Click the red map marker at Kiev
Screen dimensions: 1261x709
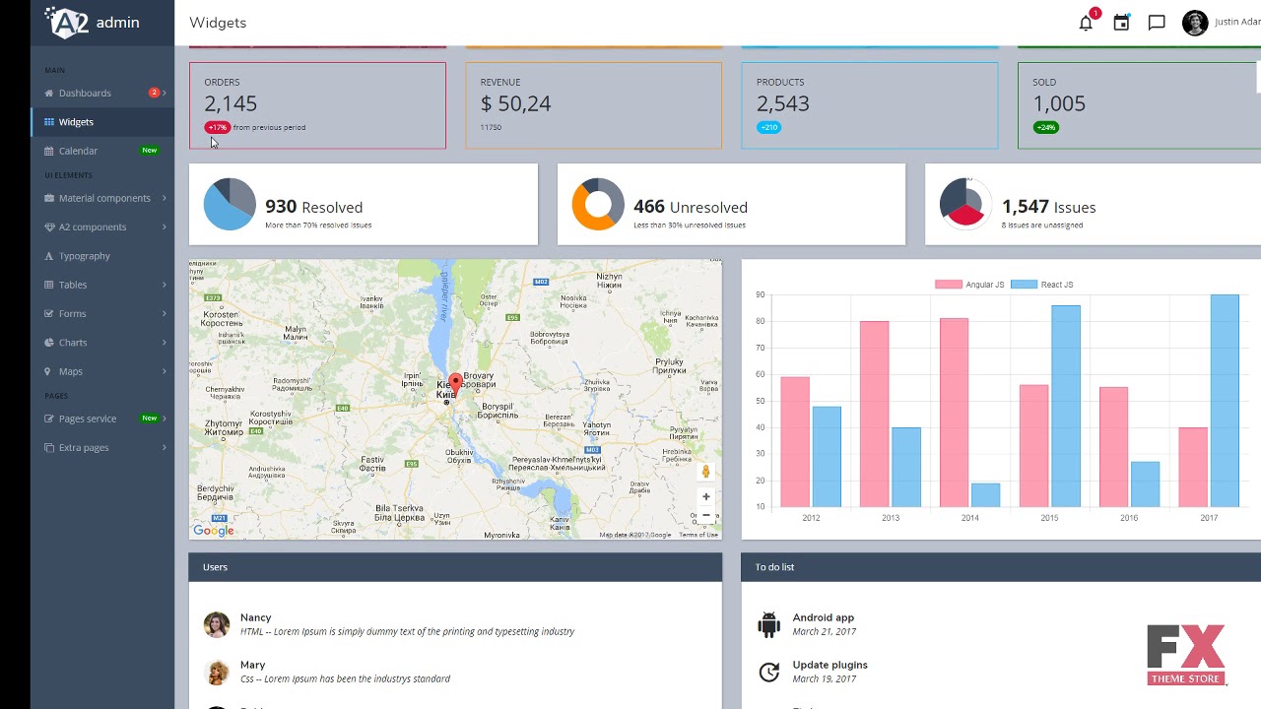[x=455, y=384]
